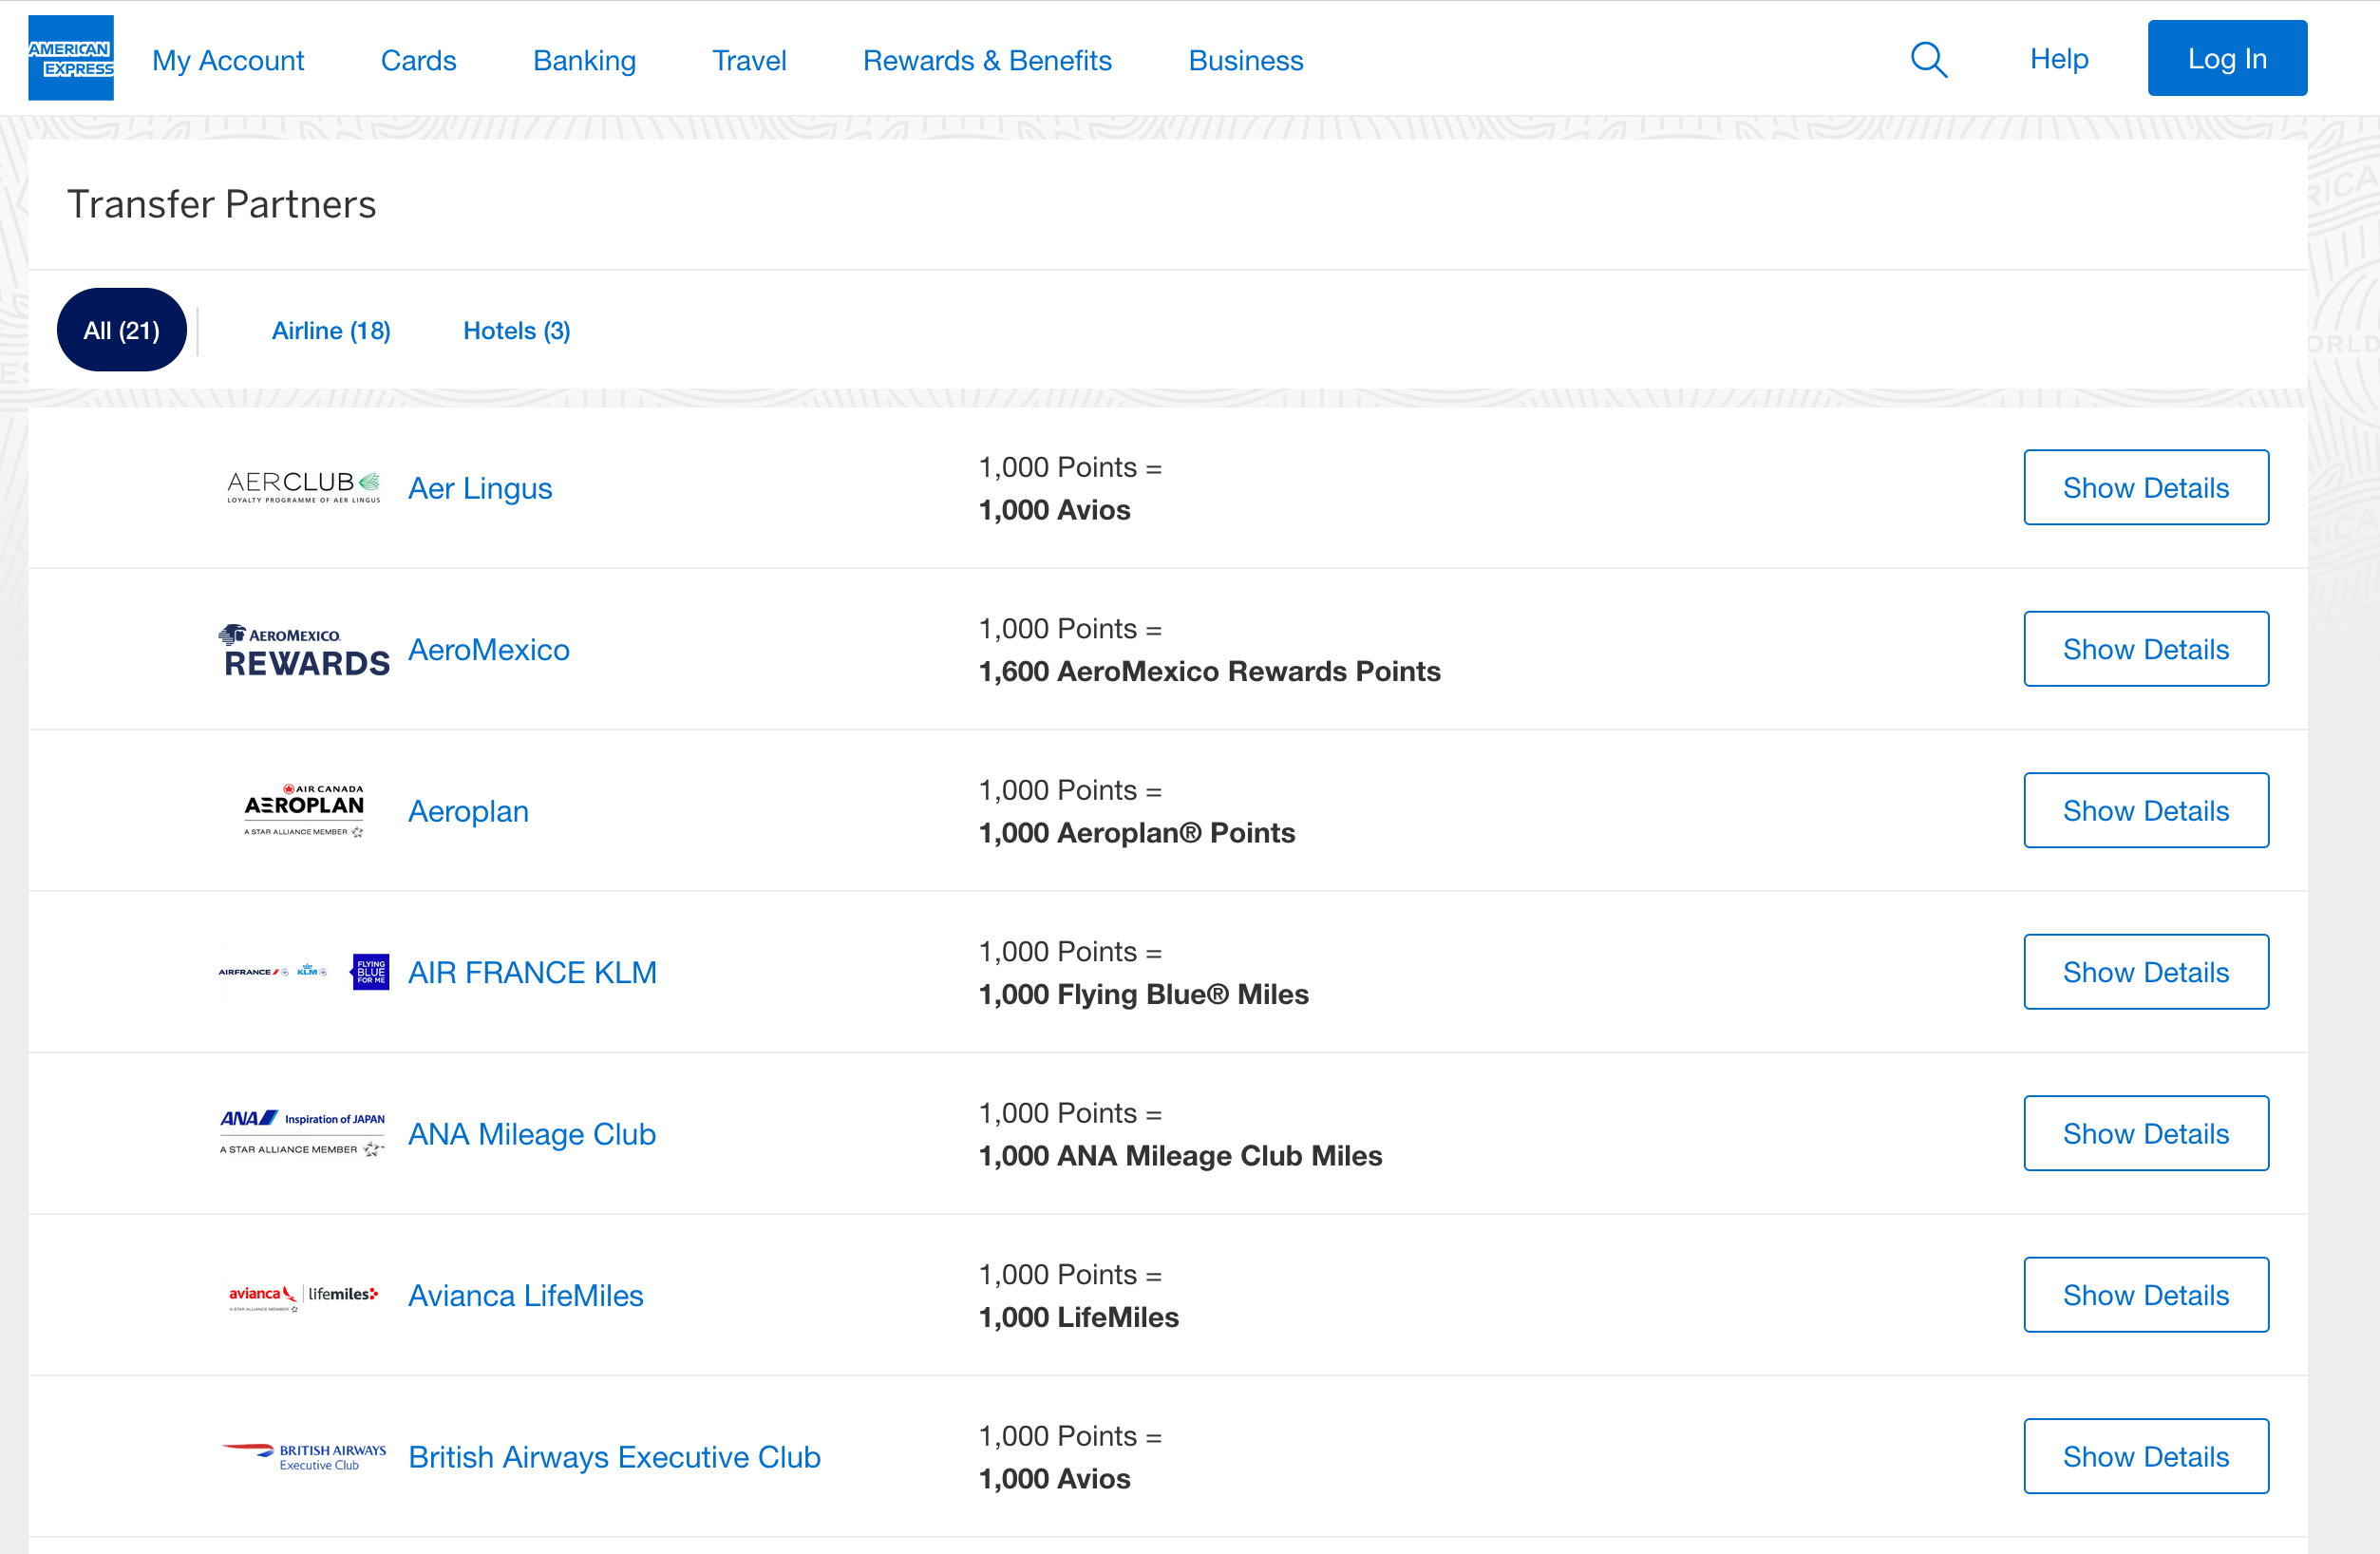The image size is (2380, 1554).
Task: Click the Log In button
Action: pos(2227,58)
